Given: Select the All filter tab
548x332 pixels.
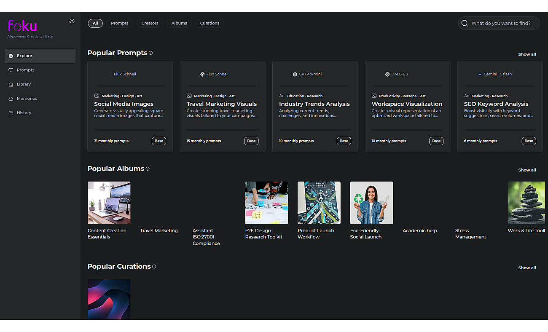Looking at the screenshot, I should [95, 23].
